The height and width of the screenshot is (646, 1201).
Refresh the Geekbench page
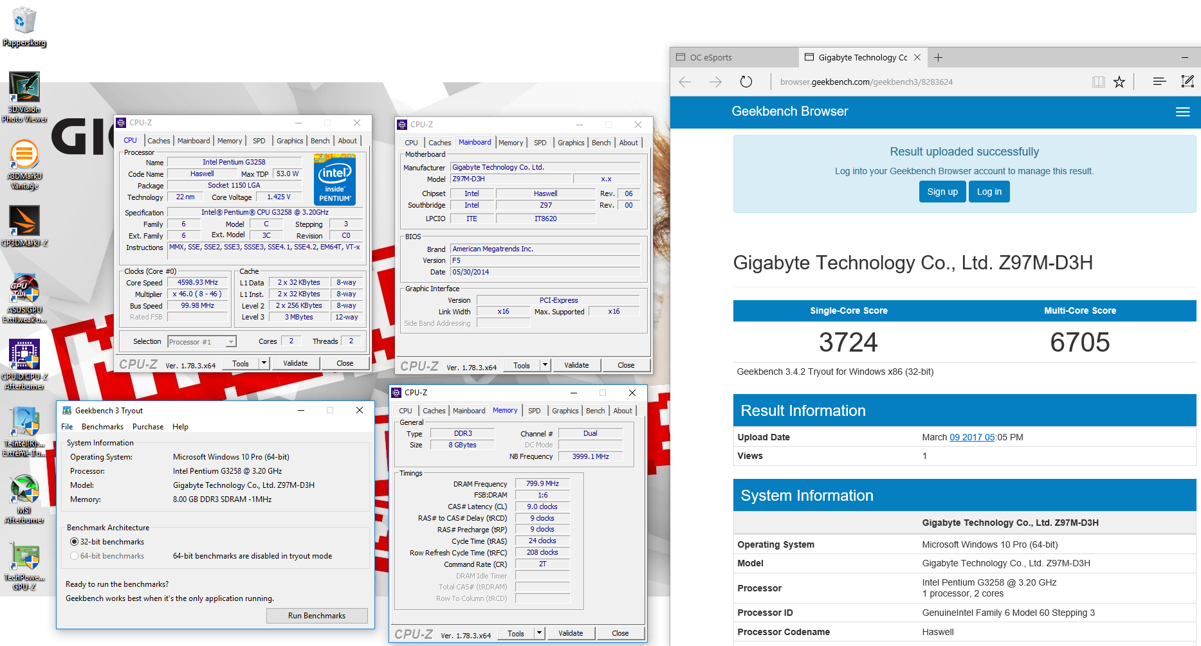[746, 82]
